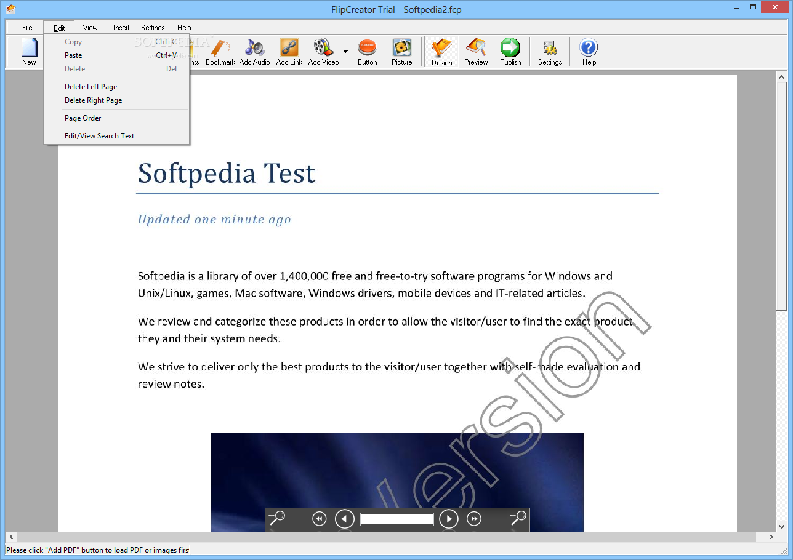
Task: Choose Delete Left Page
Action: point(116,87)
